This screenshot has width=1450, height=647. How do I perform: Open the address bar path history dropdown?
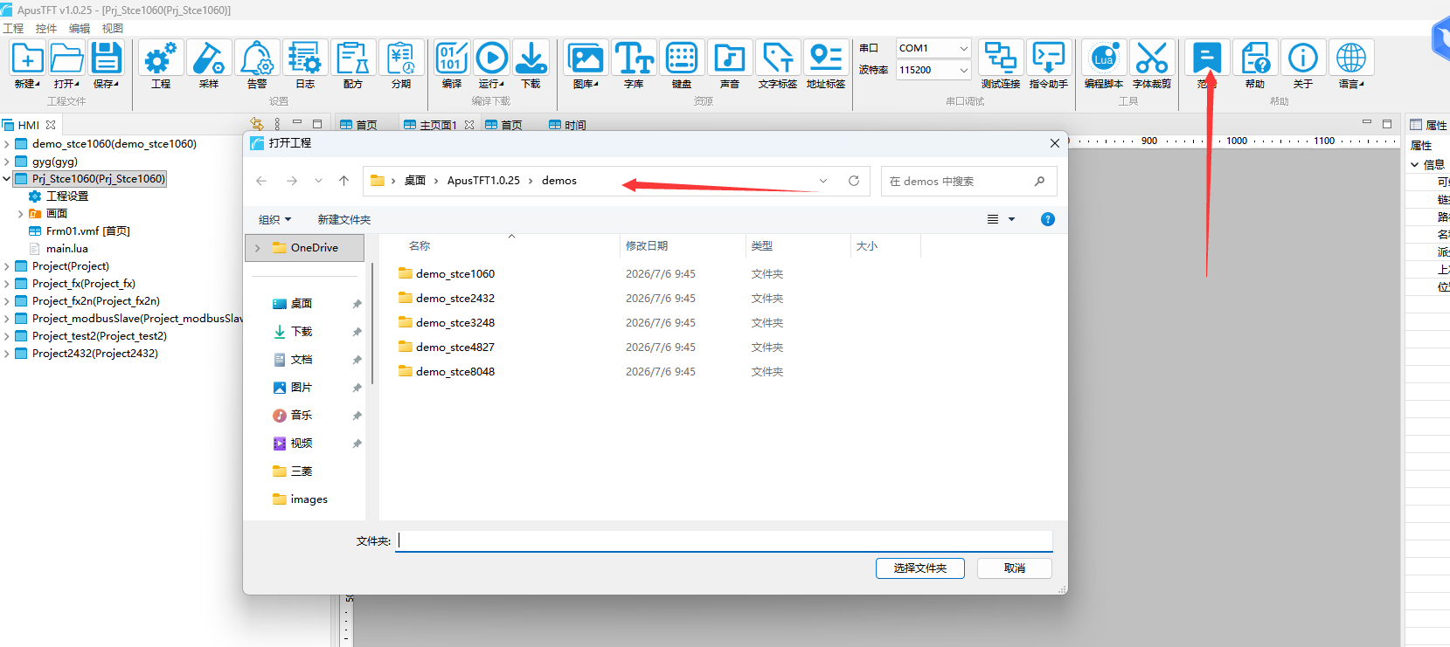(x=823, y=181)
